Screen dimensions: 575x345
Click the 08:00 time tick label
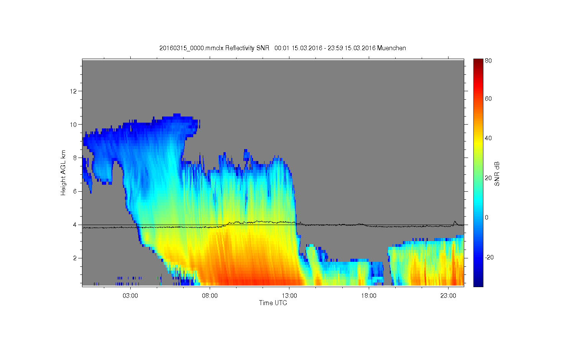click(210, 296)
